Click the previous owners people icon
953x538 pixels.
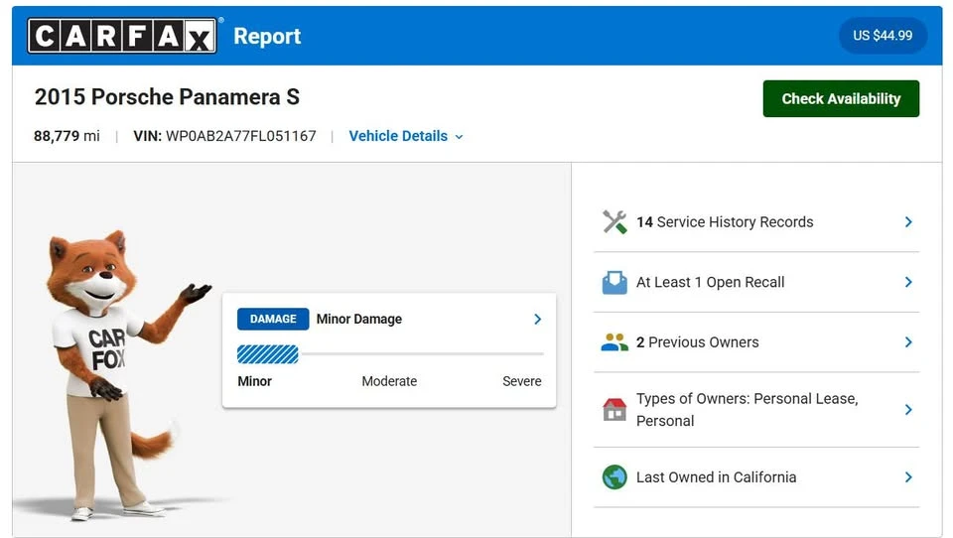614,342
